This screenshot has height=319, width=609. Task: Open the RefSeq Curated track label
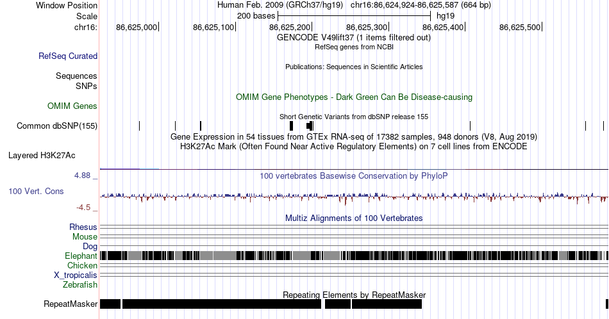[68, 56]
